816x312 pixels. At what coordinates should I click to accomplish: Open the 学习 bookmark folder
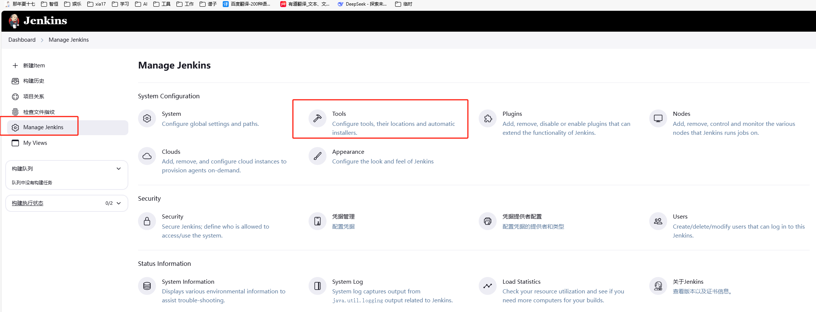click(121, 4)
